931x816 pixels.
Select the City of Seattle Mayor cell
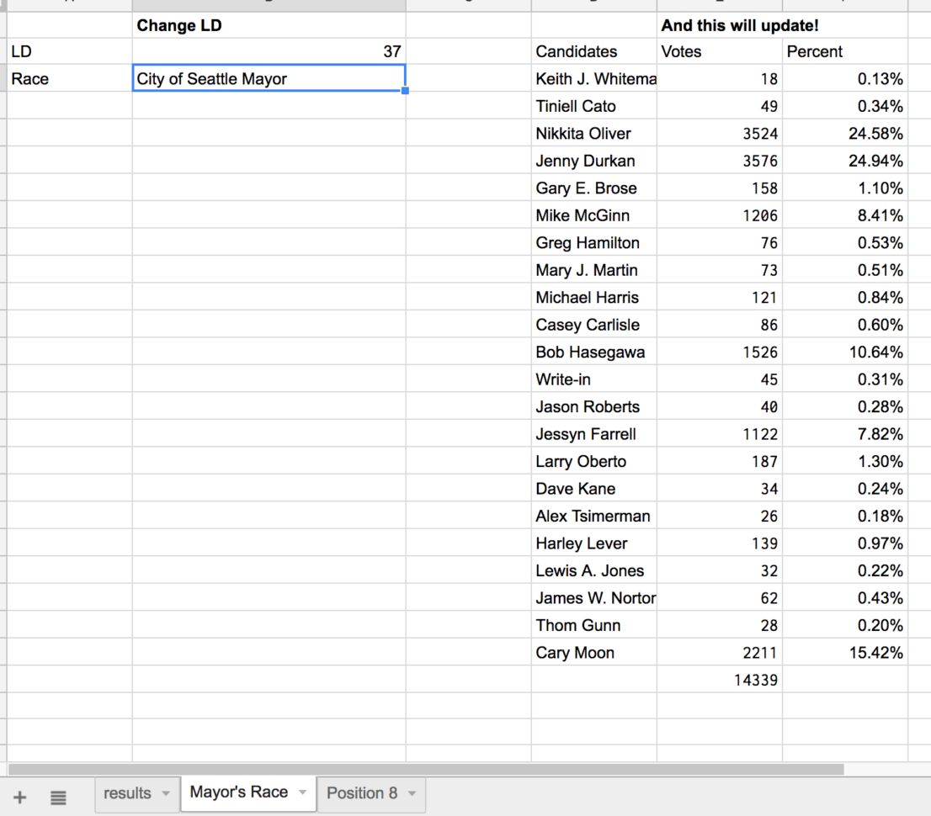268,78
